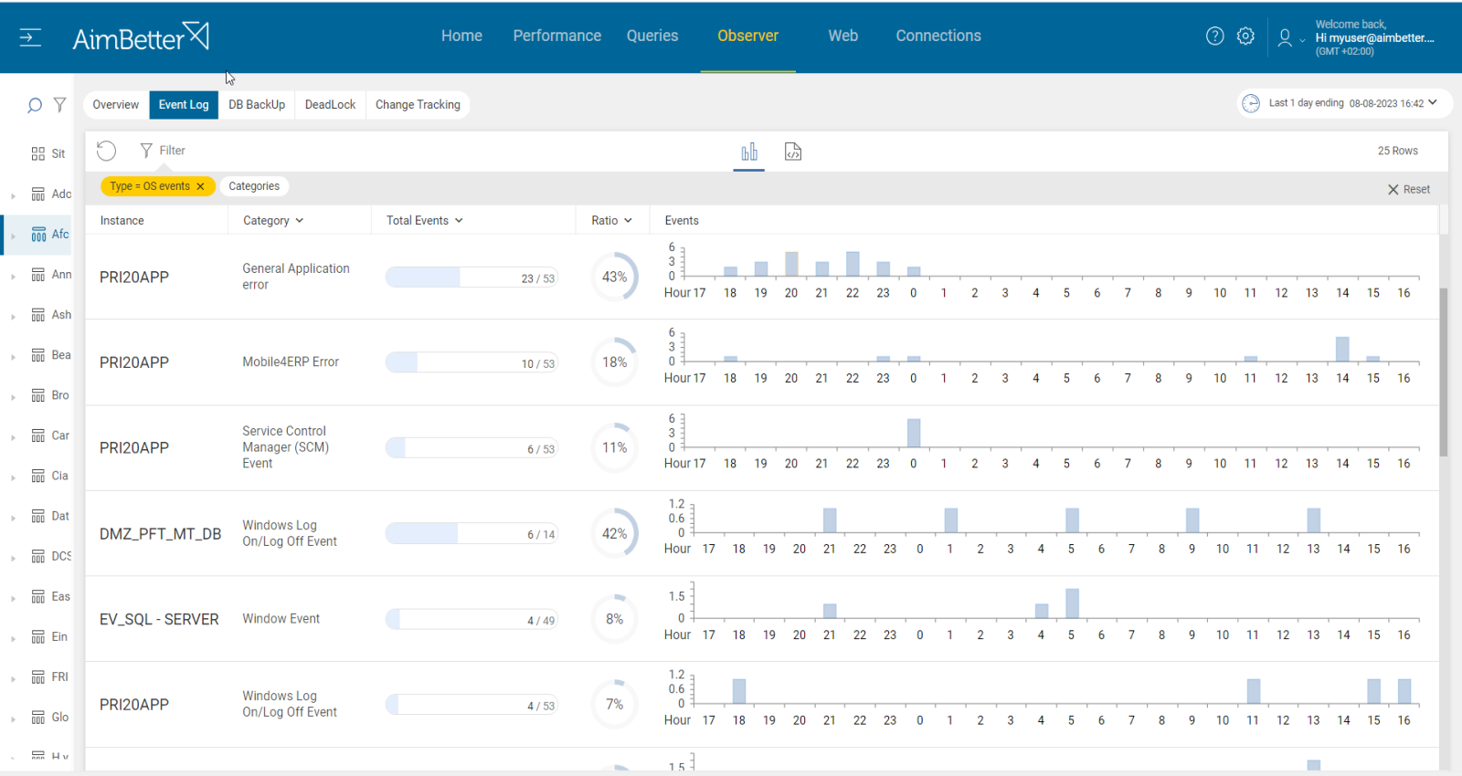
Task: Remove the Type = OS events filter
Action: tap(200, 186)
